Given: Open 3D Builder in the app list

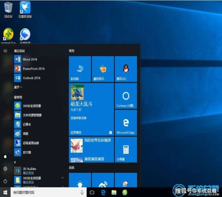Looking at the screenshot, I should (39, 171).
